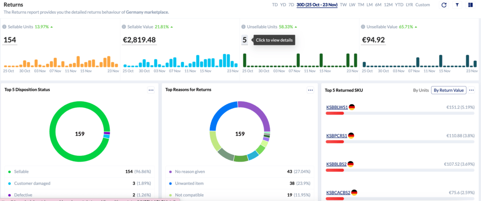This screenshot has height=201, width=481.
Task: Open the filter icon button
Action: point(457,5)
